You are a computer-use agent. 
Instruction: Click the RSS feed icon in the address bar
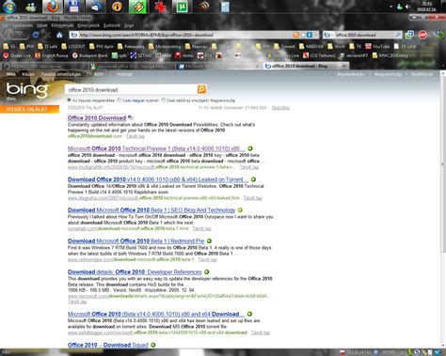pyautogui.click(x=295, y=35)
